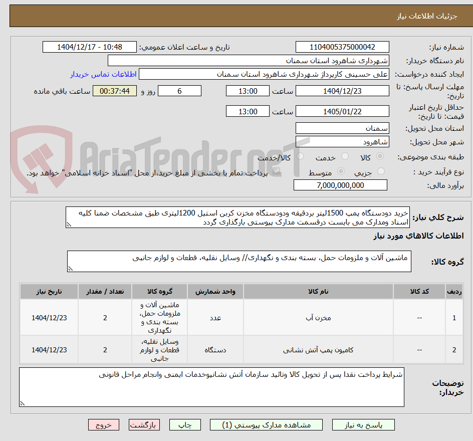Click the گروه کالا column header
This screenshot has height=441, width=473.
(x=159, y=291)
